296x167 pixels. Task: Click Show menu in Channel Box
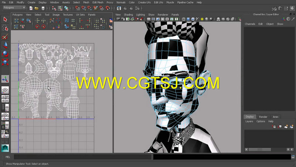(280, 24)
